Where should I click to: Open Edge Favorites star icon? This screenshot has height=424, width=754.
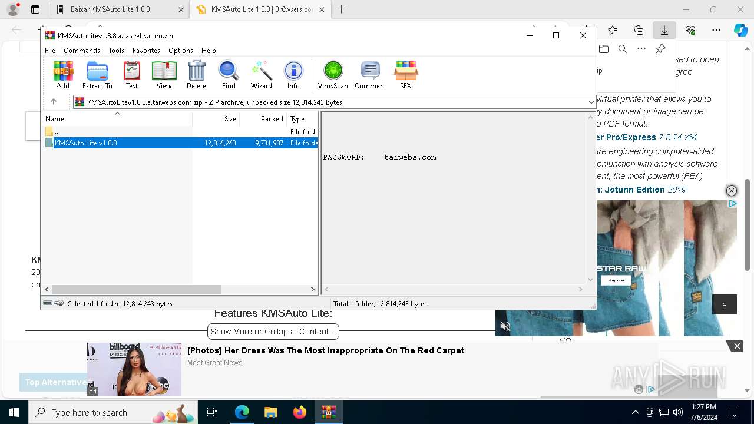[613, 30]
